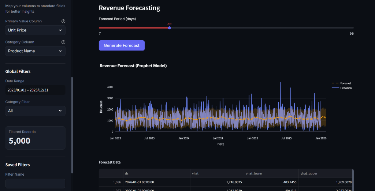The image size is (375, 191).
Task: Click the Revenue Forecasting heading
Action: [129, 8]
